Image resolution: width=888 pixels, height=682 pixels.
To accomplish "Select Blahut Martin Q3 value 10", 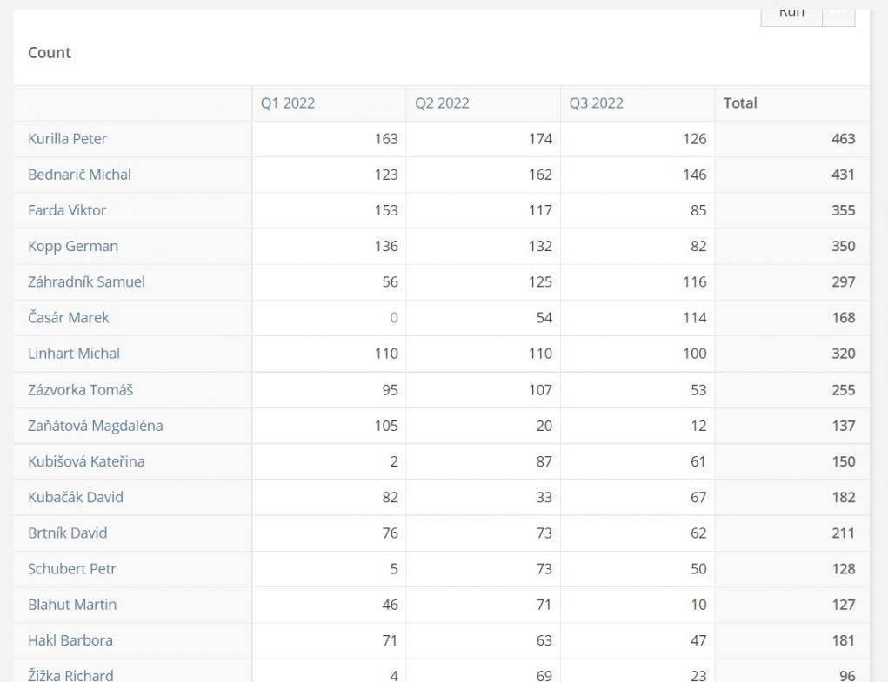I will click(699, 605).
